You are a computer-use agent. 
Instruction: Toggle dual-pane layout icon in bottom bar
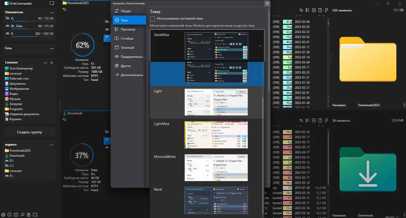coord(16,215)
